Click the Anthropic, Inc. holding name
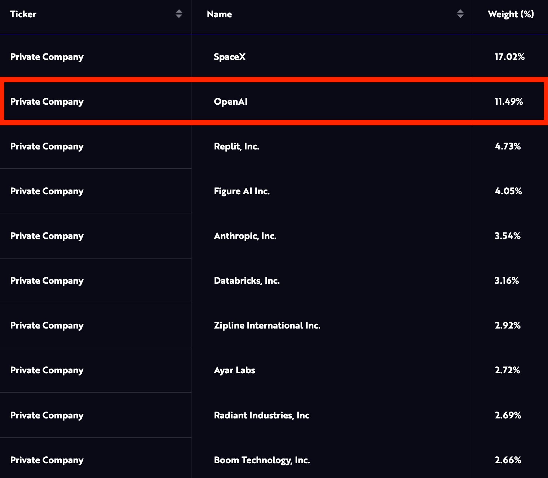The height and width of the screenshot is (478, 548). click(245, 236)
